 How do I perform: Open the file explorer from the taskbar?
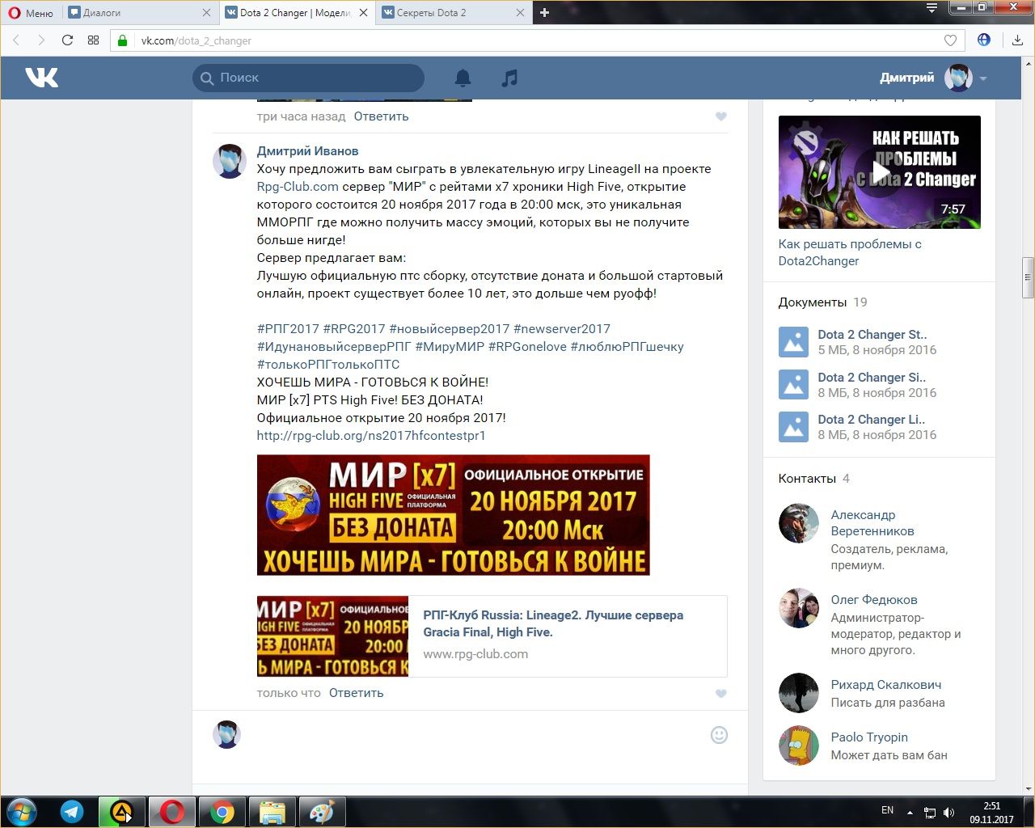tap(272, 812)
